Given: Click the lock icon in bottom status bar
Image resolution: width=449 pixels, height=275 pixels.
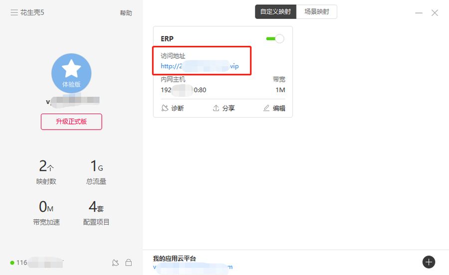Looking at the screenshot, I should pyautogui.click(x=129, y=263).
